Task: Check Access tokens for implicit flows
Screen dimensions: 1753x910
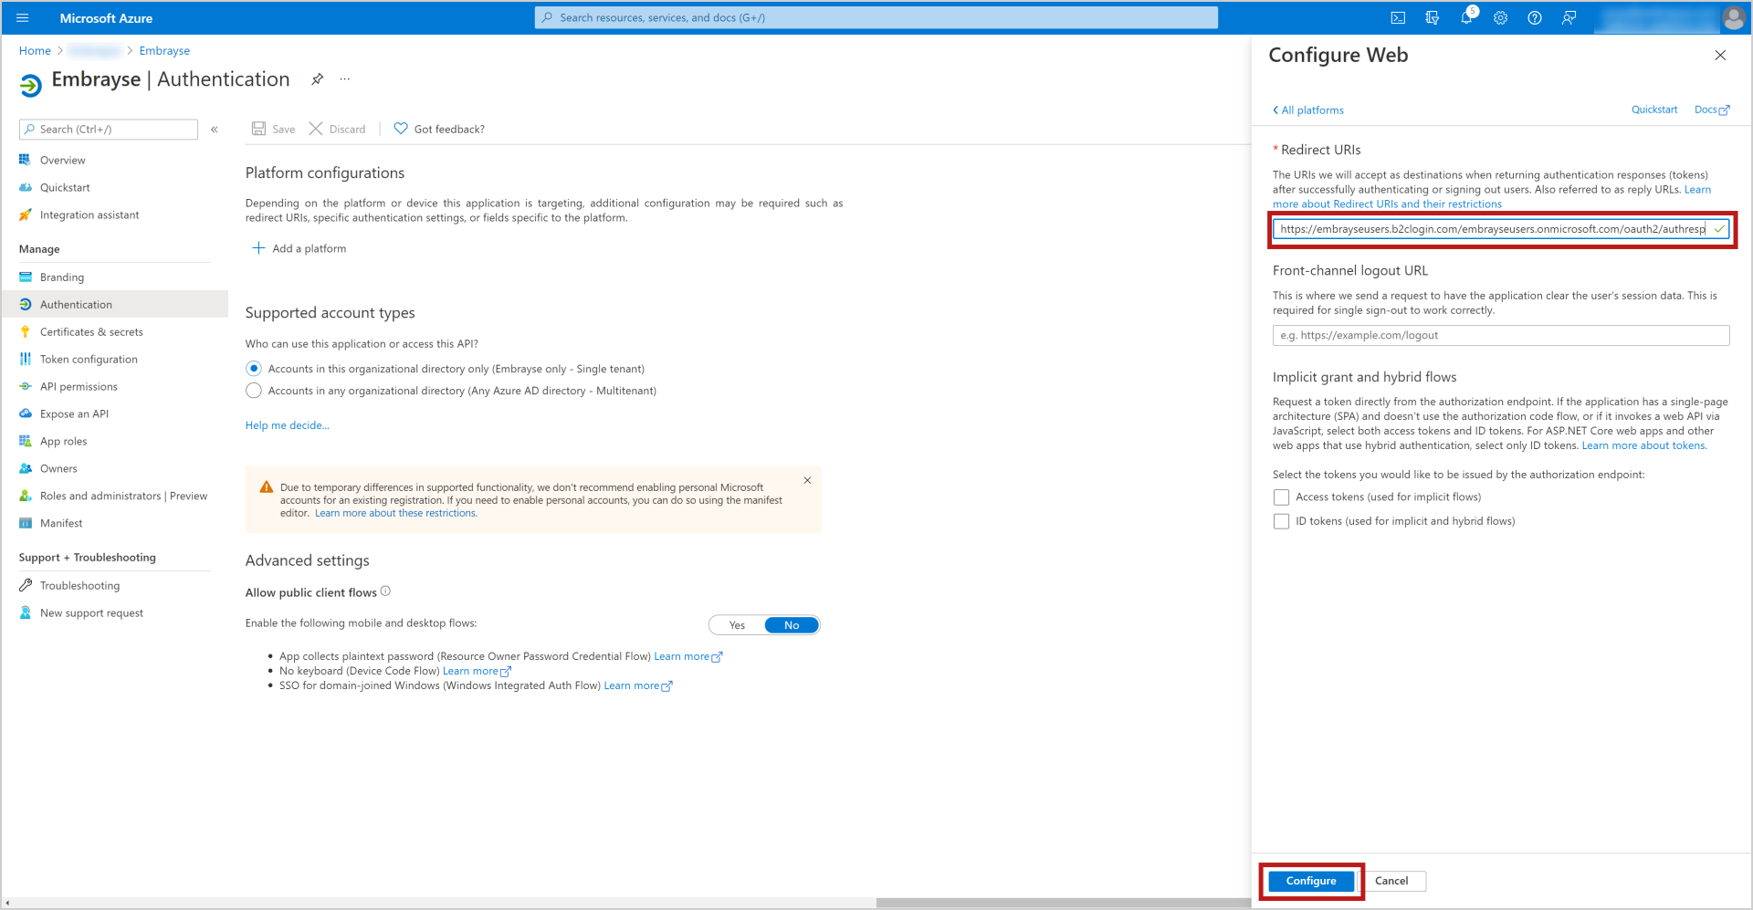Action: [1282, 497]
